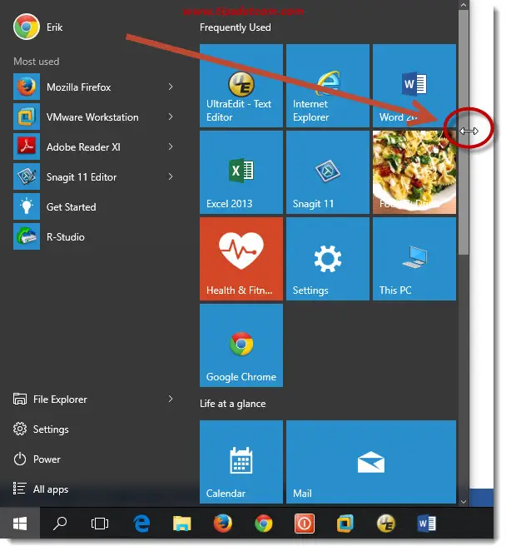
Task: Expand Mozilla Firefox jump list arrow
Action: [171, 87]
